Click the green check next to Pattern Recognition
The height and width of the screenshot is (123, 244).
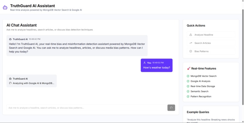coord(188,97)
